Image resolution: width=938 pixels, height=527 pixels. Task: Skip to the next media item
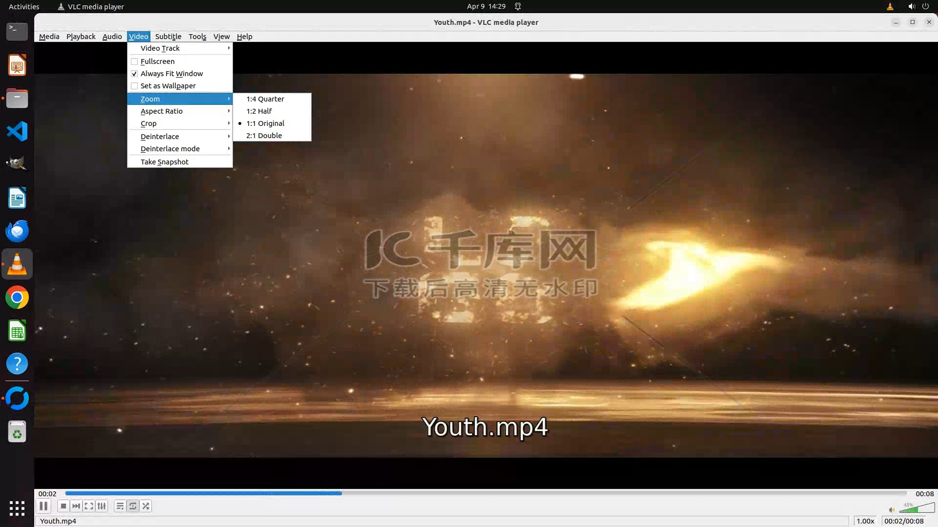tap(76, 506)
